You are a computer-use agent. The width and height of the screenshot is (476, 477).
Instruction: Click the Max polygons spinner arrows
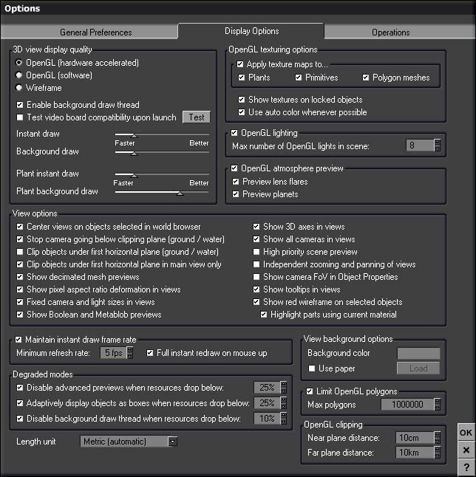tap(437, 404)
